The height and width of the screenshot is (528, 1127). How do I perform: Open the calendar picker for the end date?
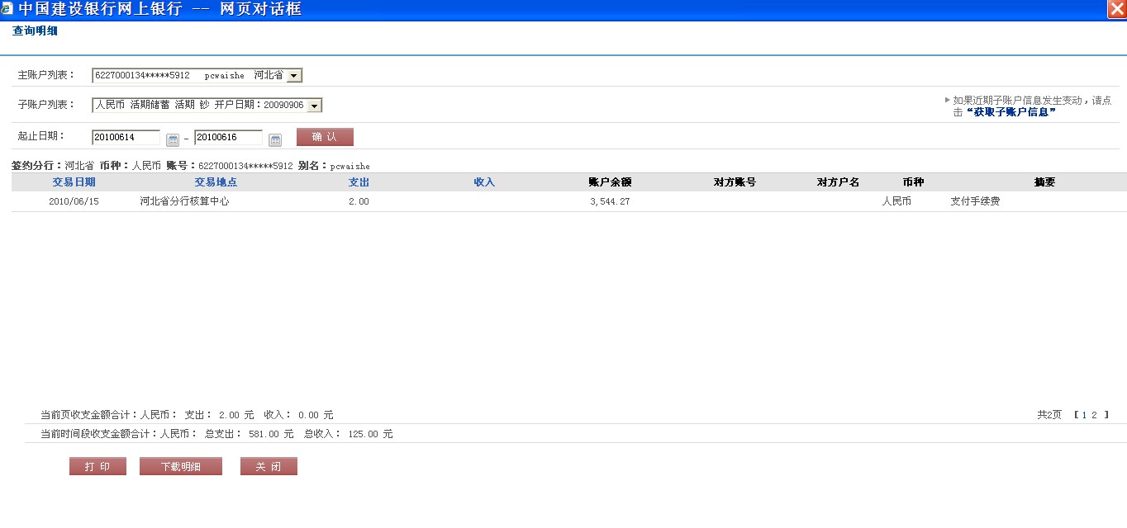coord(275,139)
